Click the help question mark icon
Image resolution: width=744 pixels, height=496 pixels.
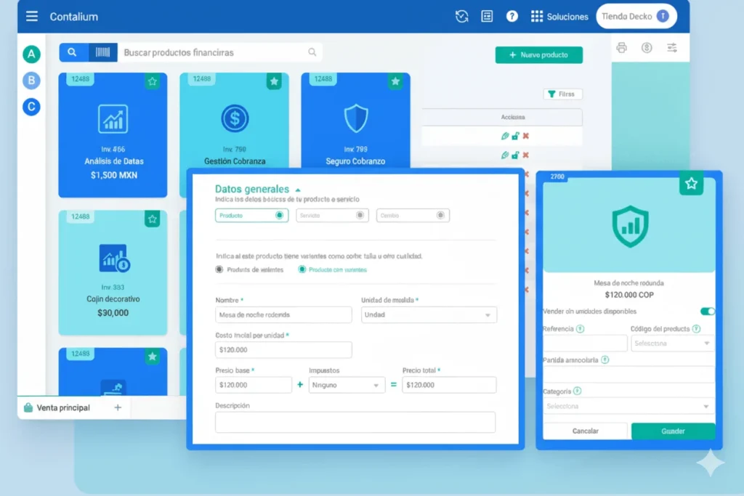pyautogui.click(x=512, y=16)
